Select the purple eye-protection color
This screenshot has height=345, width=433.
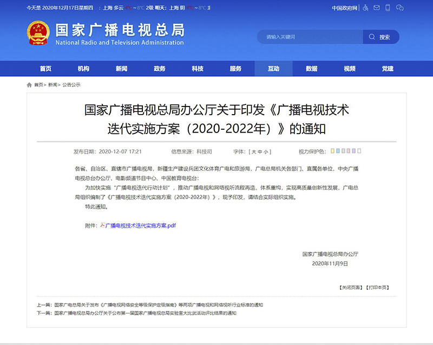[x=354, y=151]
